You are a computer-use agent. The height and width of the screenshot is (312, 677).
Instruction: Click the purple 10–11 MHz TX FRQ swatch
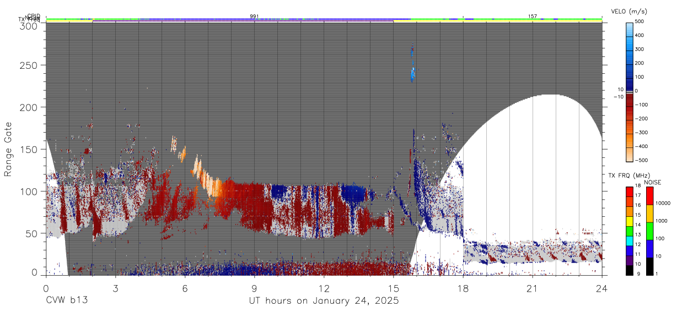pos(630,259)
